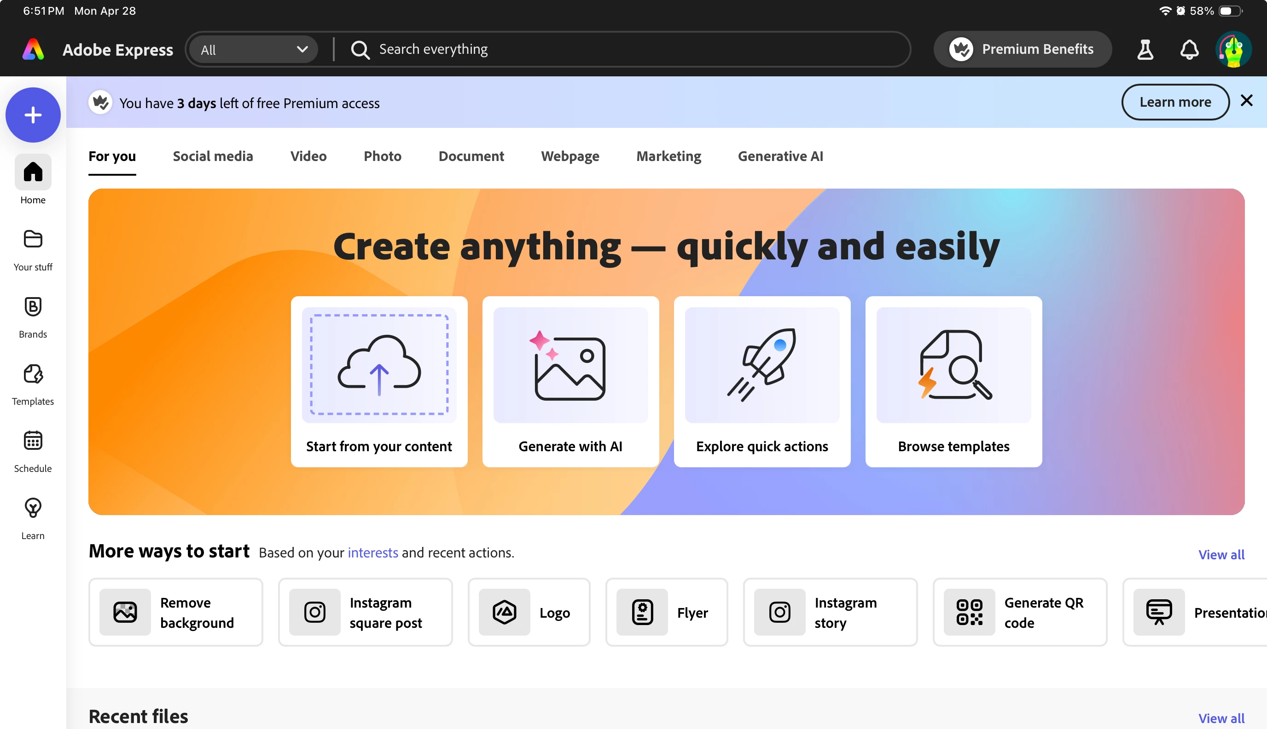The image size is (1267, 729).
Task: Open Premium Benefits button
Action: click(1022, 50)
